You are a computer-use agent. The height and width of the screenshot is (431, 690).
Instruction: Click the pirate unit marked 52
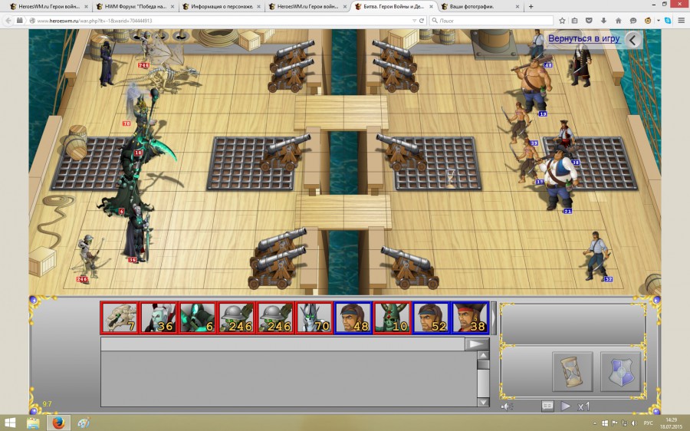(596, 256)
